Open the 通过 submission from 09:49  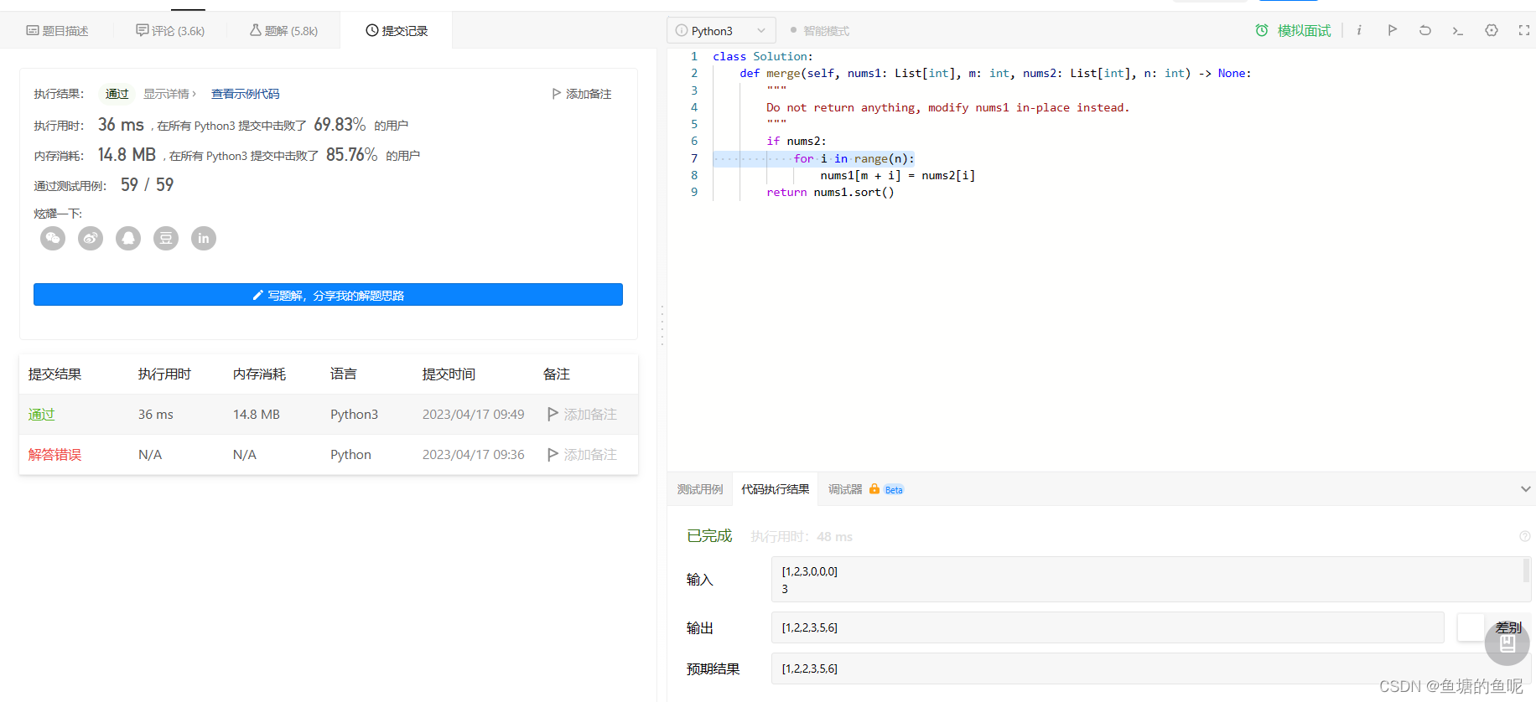point(41,414)
